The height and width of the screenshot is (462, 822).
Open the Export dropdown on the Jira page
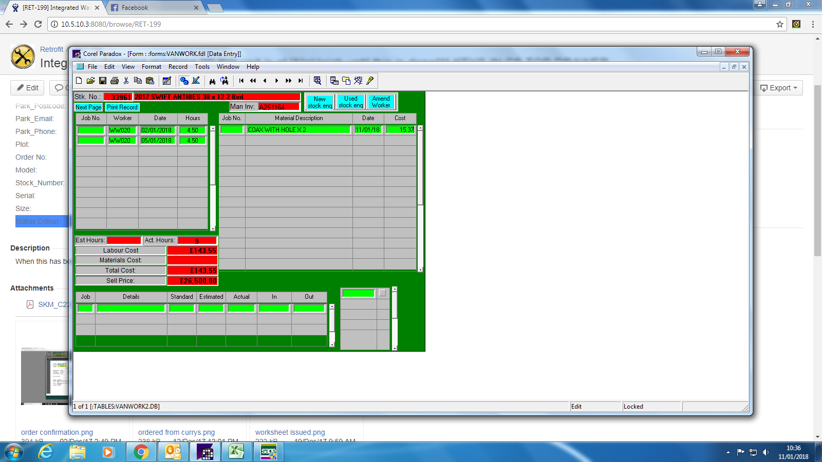pyautogui.click(x=779, y=88)
